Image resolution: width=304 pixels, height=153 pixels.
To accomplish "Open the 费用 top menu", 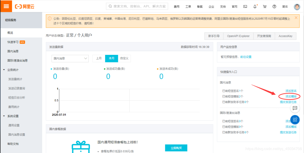I will point(176,6).
